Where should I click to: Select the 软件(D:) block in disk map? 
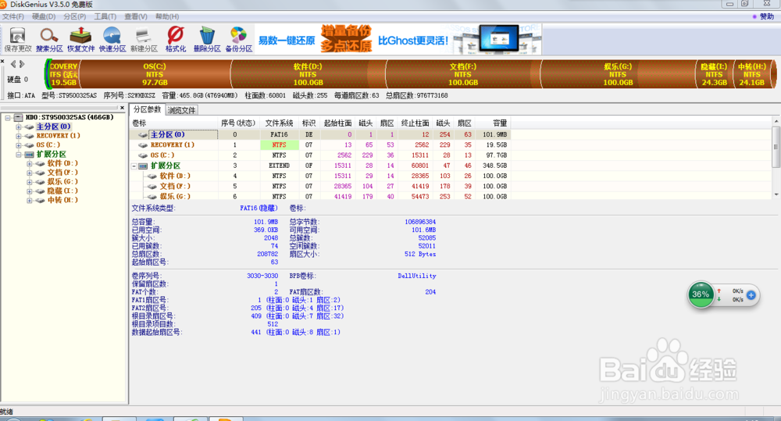click(x=308, y=74)
